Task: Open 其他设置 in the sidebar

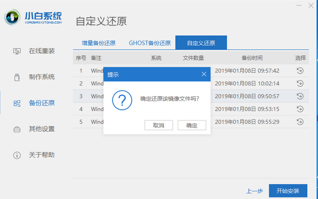Action: tap(42, 129)
